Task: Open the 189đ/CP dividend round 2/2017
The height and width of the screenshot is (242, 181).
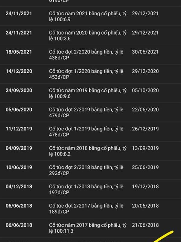Action: 91,208
